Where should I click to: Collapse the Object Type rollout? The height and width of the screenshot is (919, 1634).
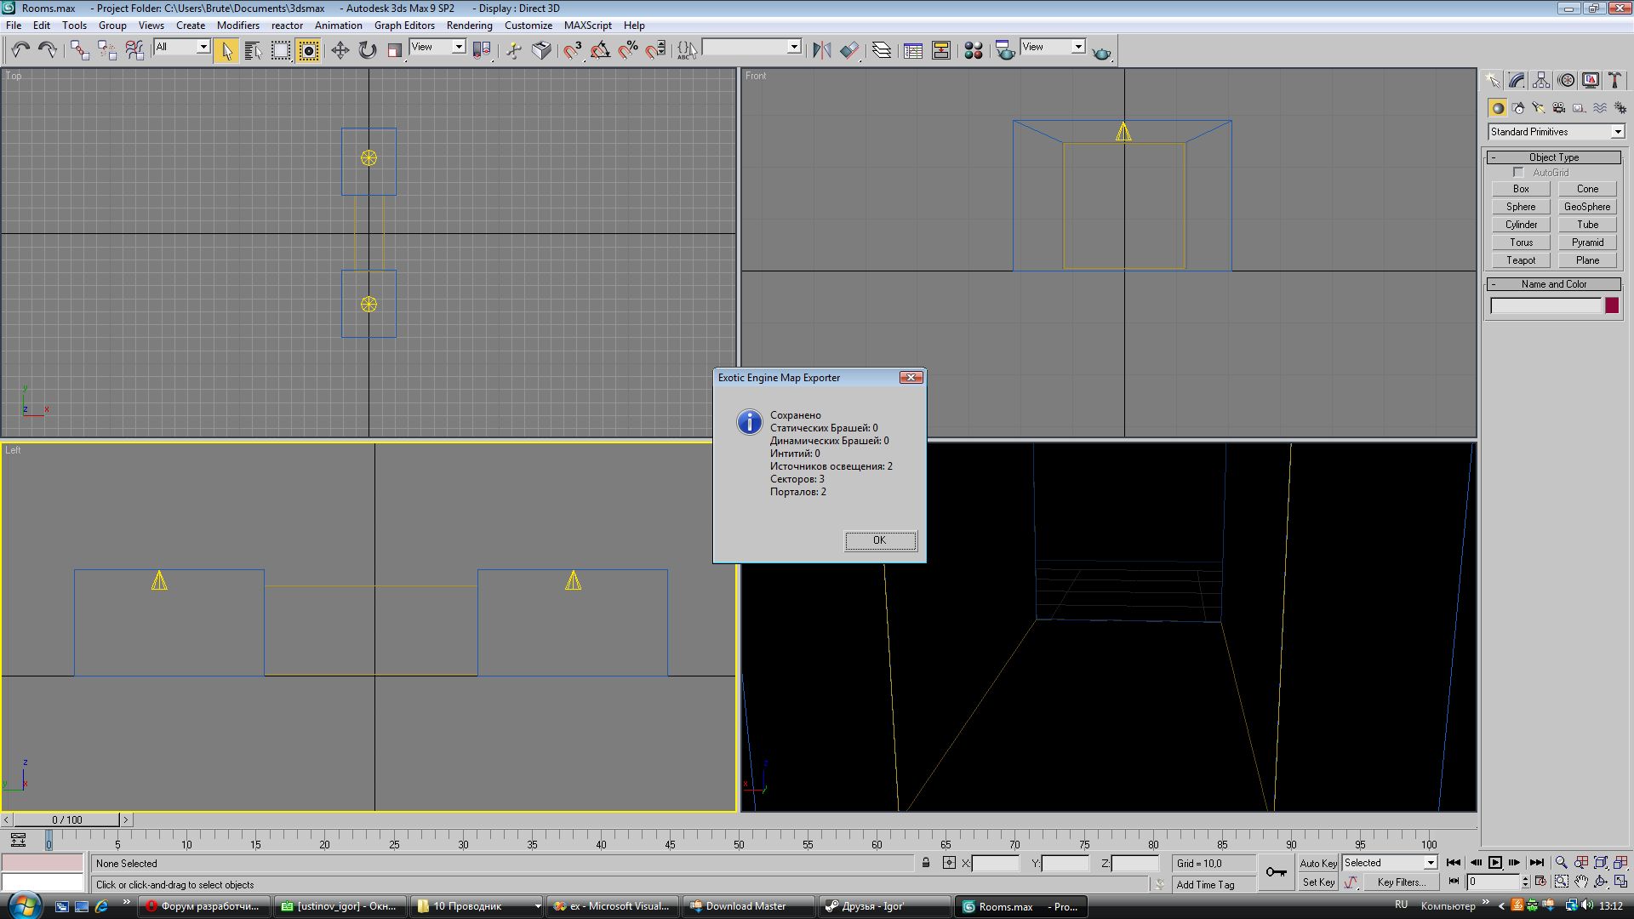click(1553, 157)
